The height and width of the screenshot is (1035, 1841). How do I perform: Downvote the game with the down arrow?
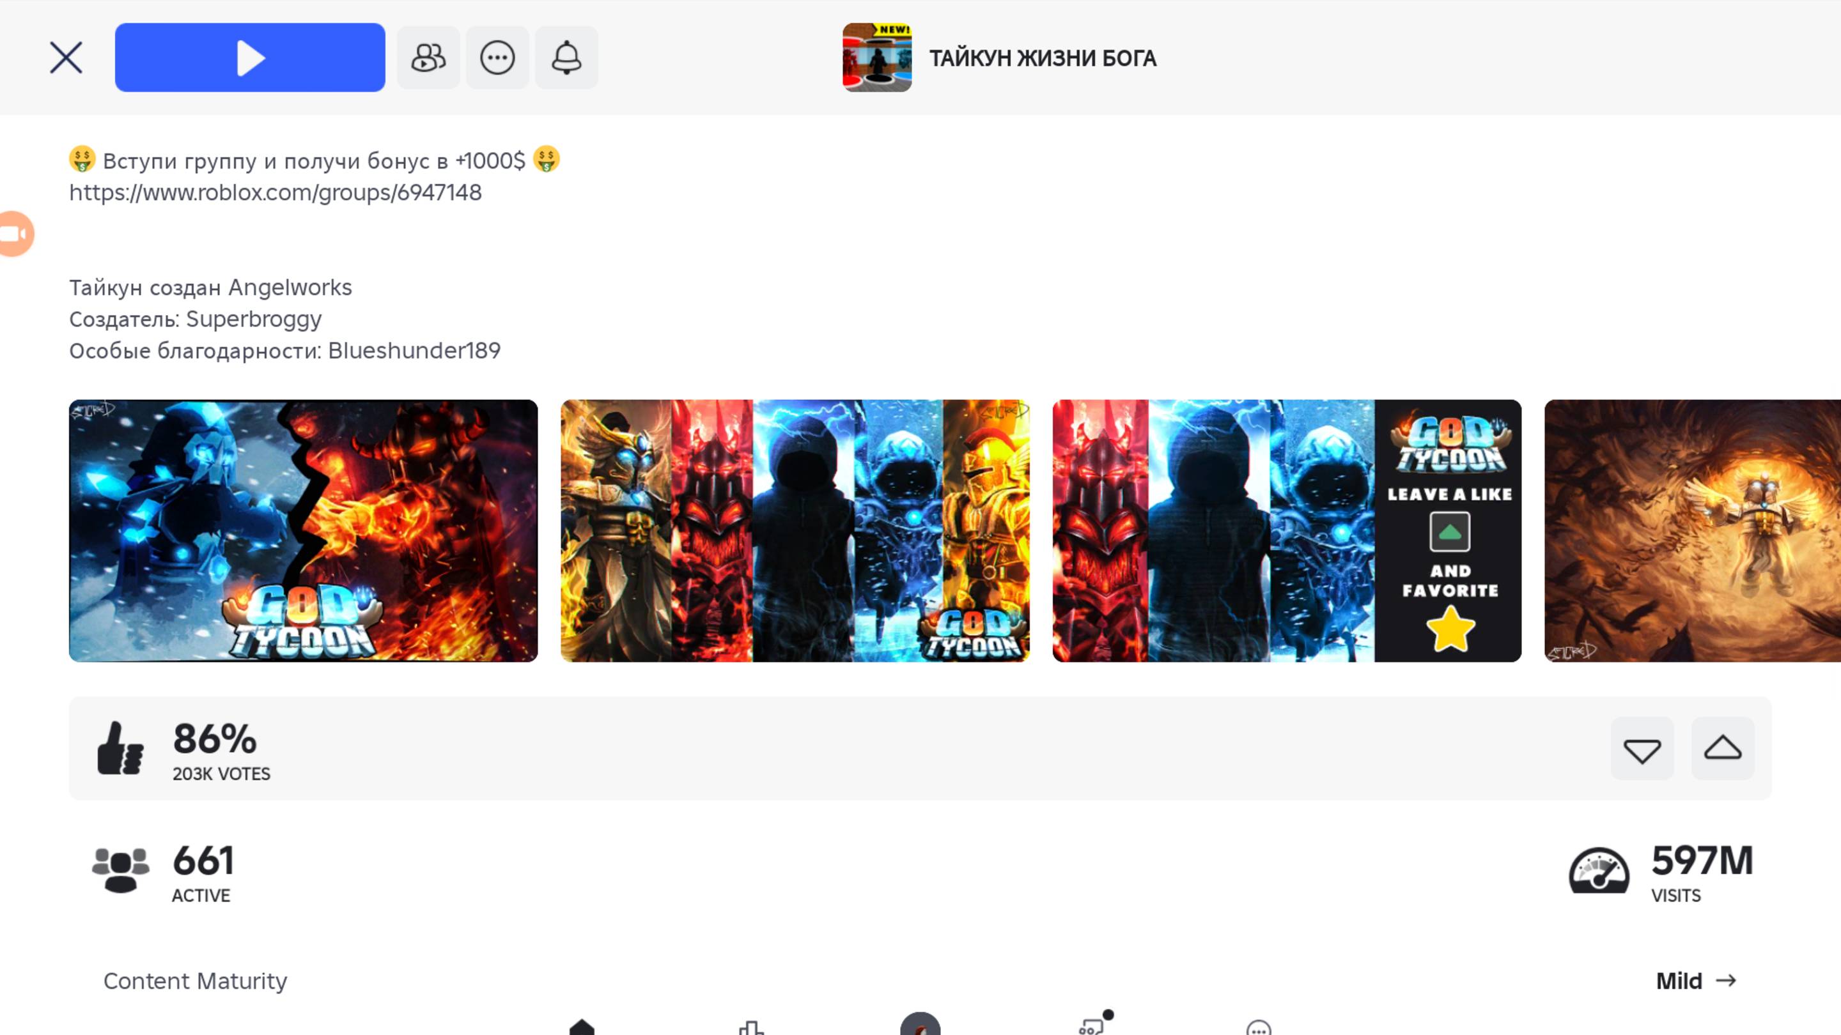tap(1642, 749)
